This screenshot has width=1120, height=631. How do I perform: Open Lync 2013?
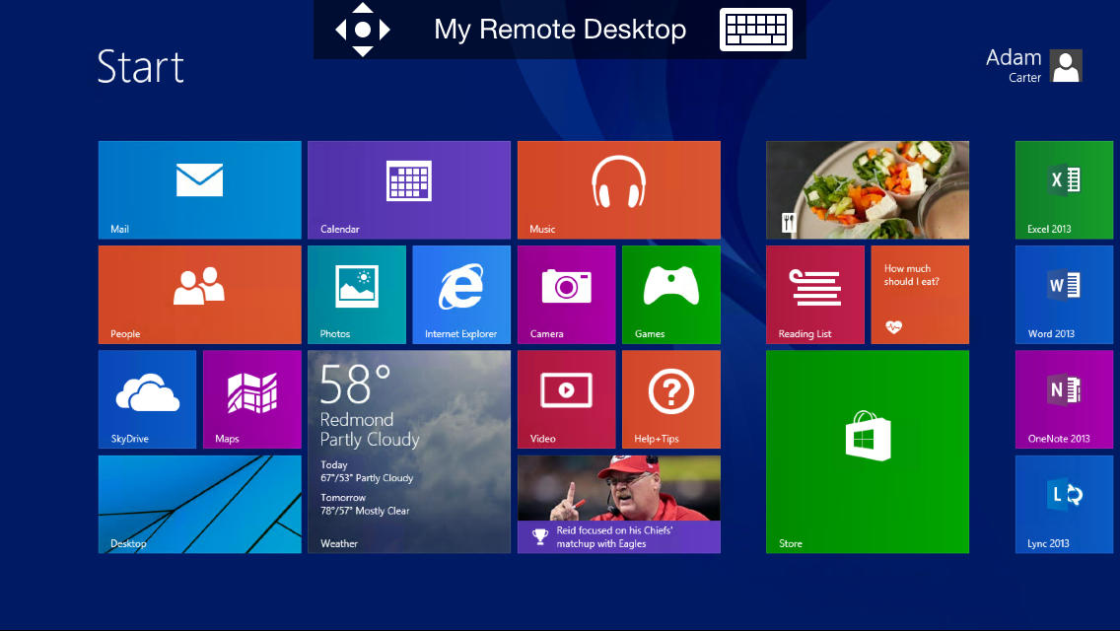[1064, 504]
